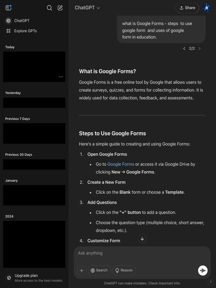Close the sidebar with the panel icon
The image size is (216, 288).
pyautogui.click(x=8, y=8)
